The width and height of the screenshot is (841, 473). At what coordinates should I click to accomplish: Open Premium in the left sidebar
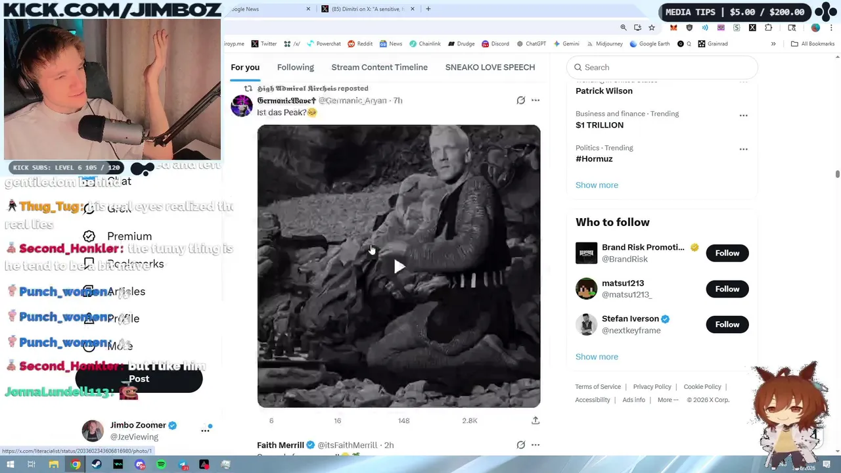[118, 236]
